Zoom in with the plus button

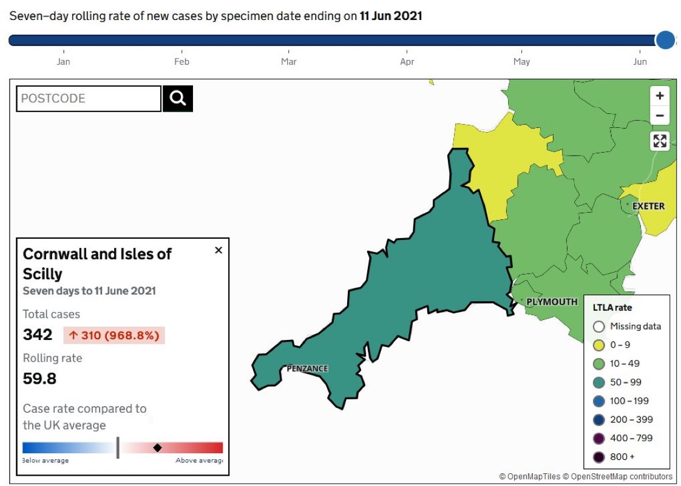[x=659, y=96]
